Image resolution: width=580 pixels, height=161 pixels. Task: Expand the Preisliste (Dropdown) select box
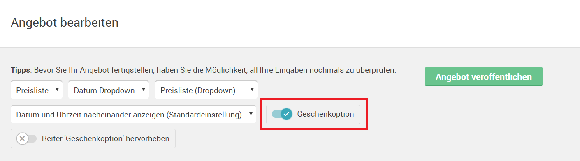click(x=206, y=90)
